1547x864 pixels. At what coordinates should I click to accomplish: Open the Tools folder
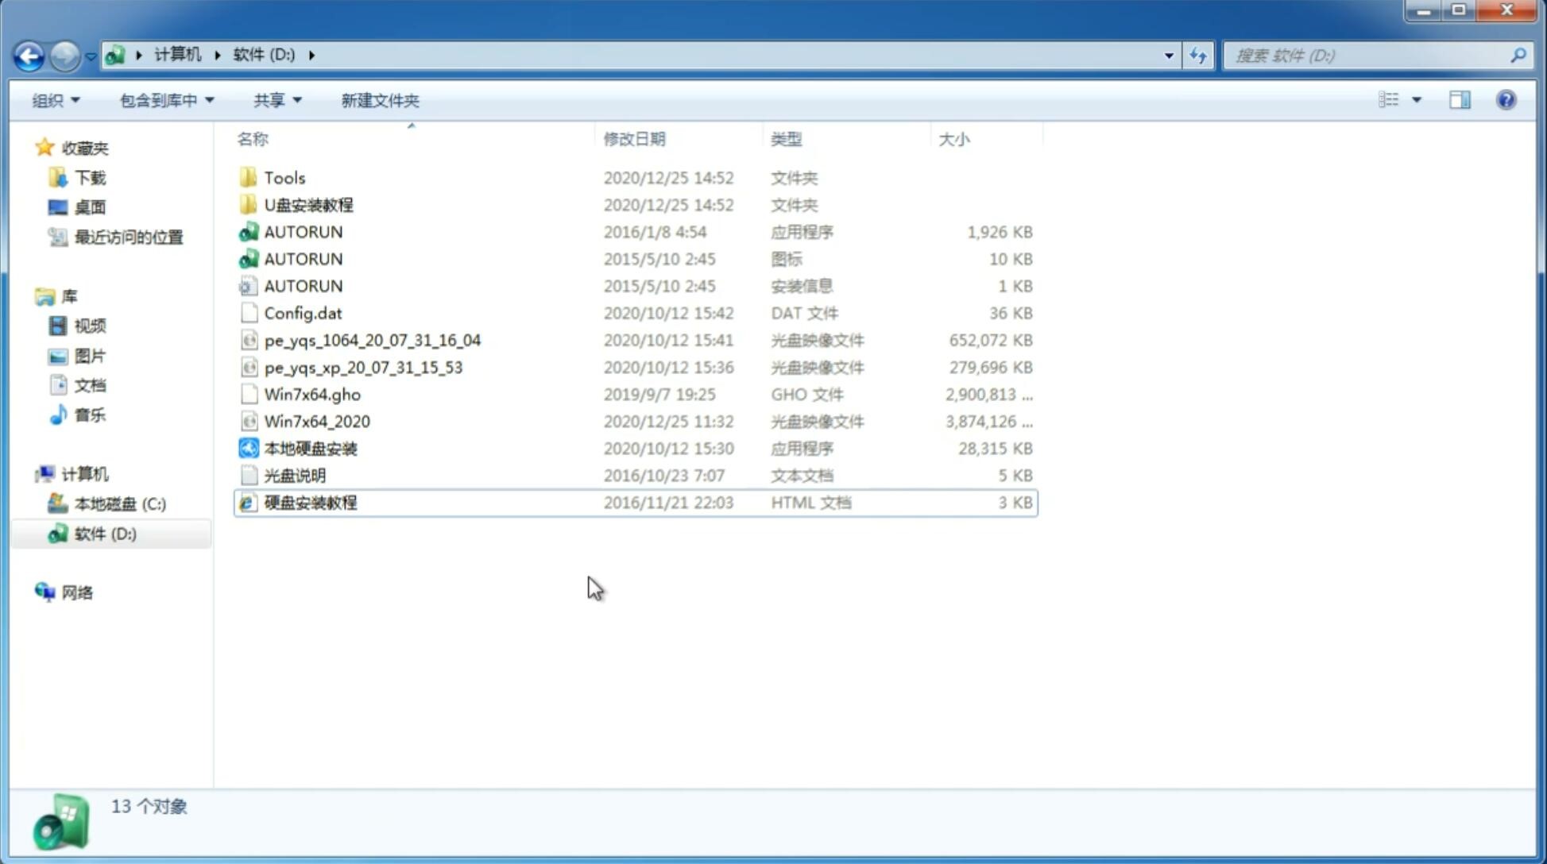[x=284, y=177]
